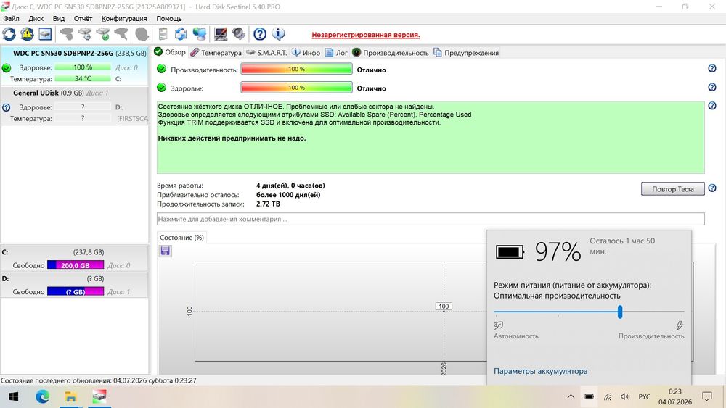Click the Производительность lightning icon in battery popup
Screen dimensions: 726x408
(680, 325)
